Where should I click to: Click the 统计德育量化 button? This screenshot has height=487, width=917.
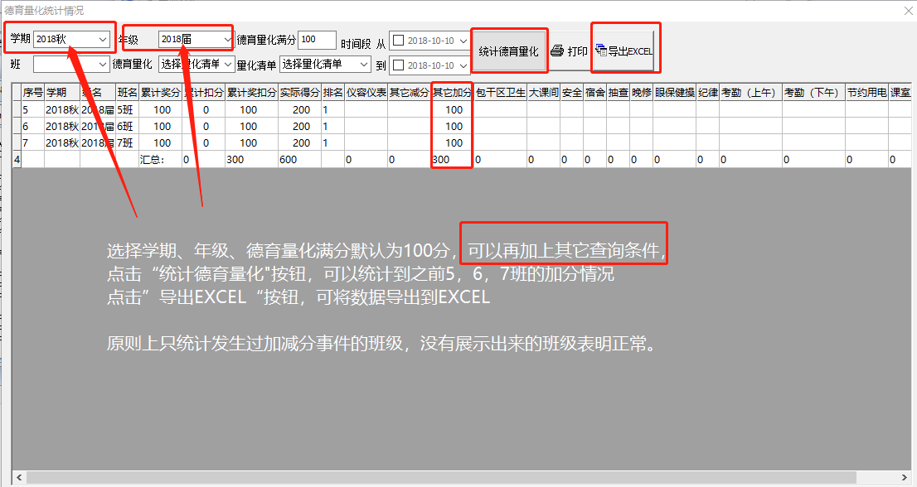pos(509,51)
